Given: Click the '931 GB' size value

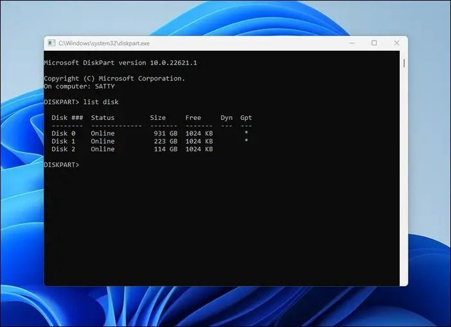Looking at the screenshot, I should pos(166,133).
